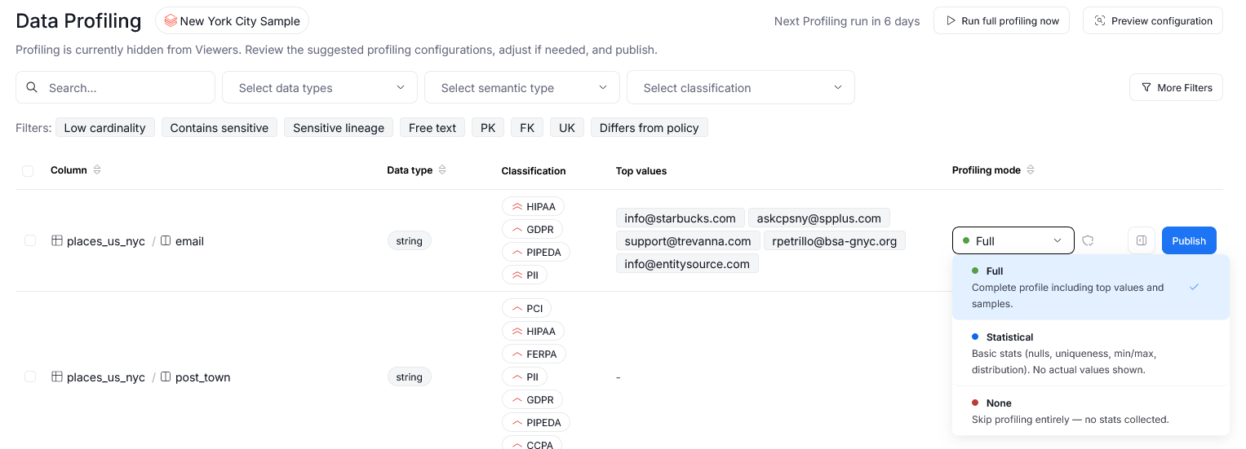Sort by Data type using the sort arrows
1246x449 pixels.
(442, 170)
